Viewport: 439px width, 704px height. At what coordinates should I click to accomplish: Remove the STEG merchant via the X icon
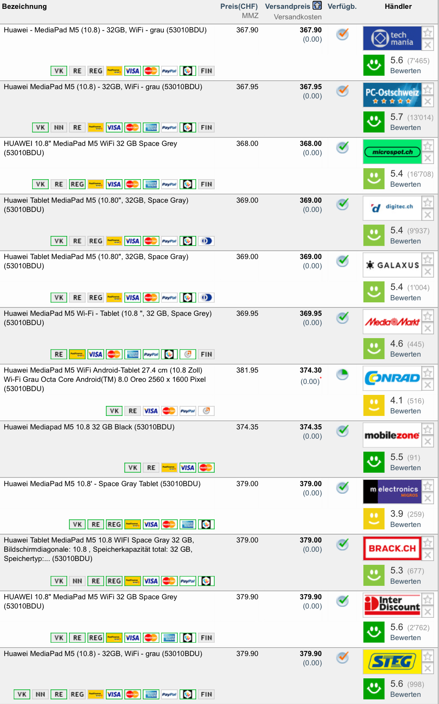pyautogui.click(x=428, y=668)
